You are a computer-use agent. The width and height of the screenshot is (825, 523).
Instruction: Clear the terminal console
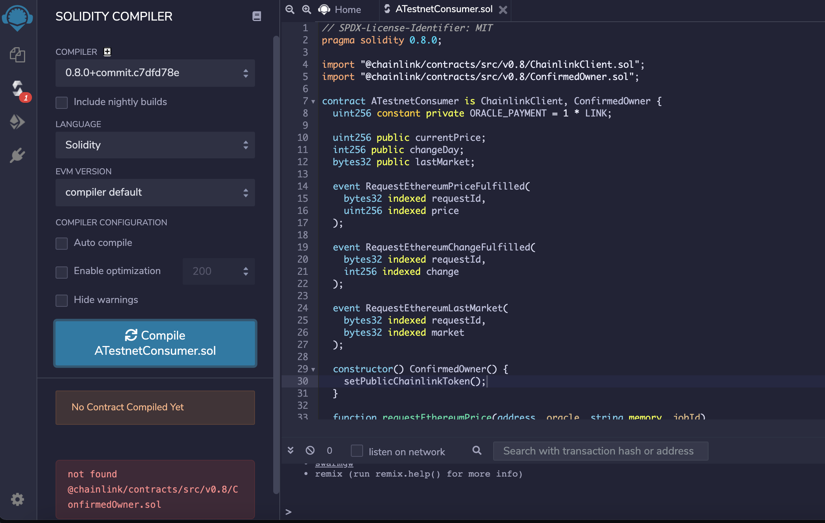311,451
